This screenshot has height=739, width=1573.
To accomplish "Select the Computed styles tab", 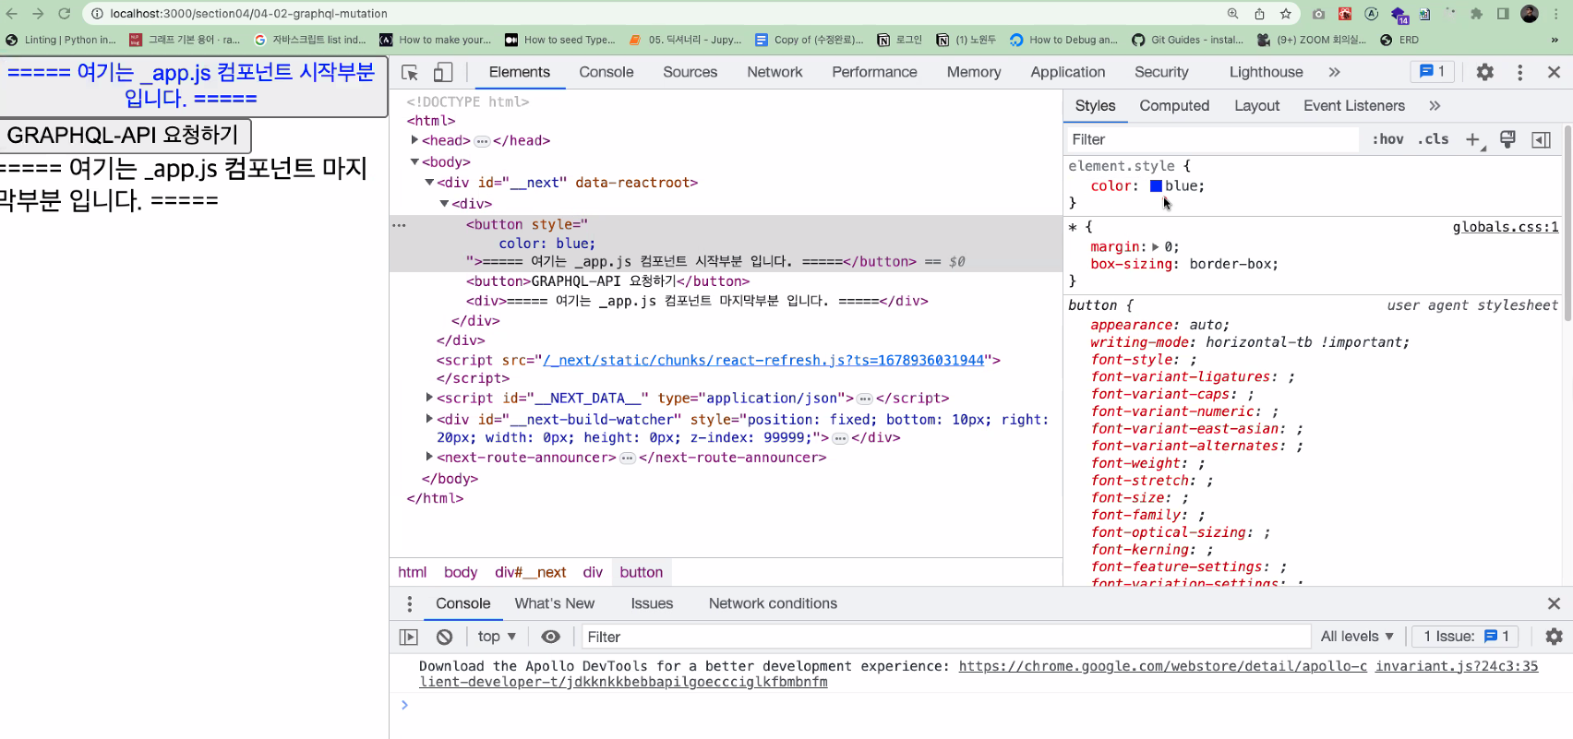I will (1174, 106).
